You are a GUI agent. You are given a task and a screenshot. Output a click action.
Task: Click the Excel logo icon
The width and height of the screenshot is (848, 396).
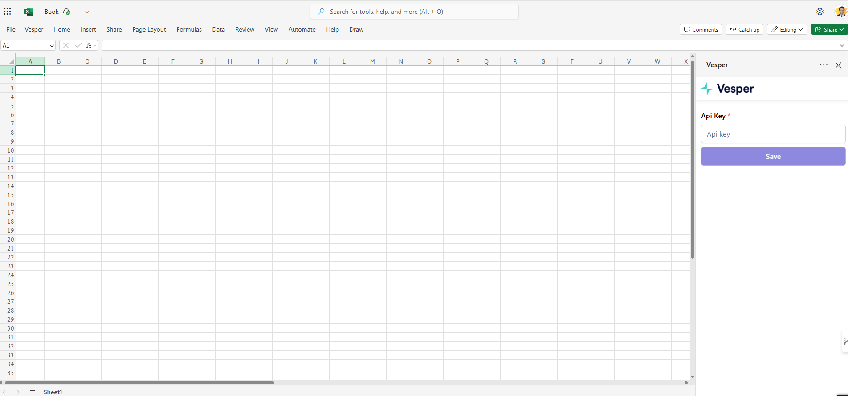(29, 12)
